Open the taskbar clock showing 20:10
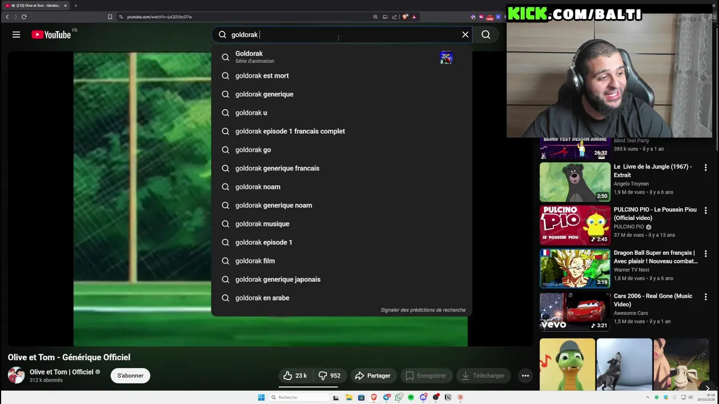 (707, 397)
